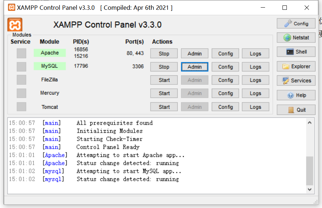Toggle the Mercury service checkbox

[21, 93]
